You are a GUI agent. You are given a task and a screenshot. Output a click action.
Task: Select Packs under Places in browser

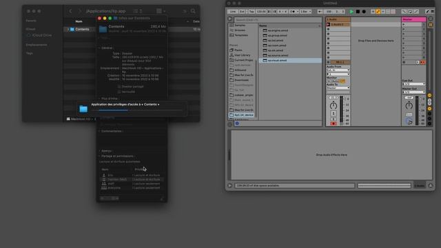coord(238,50)
